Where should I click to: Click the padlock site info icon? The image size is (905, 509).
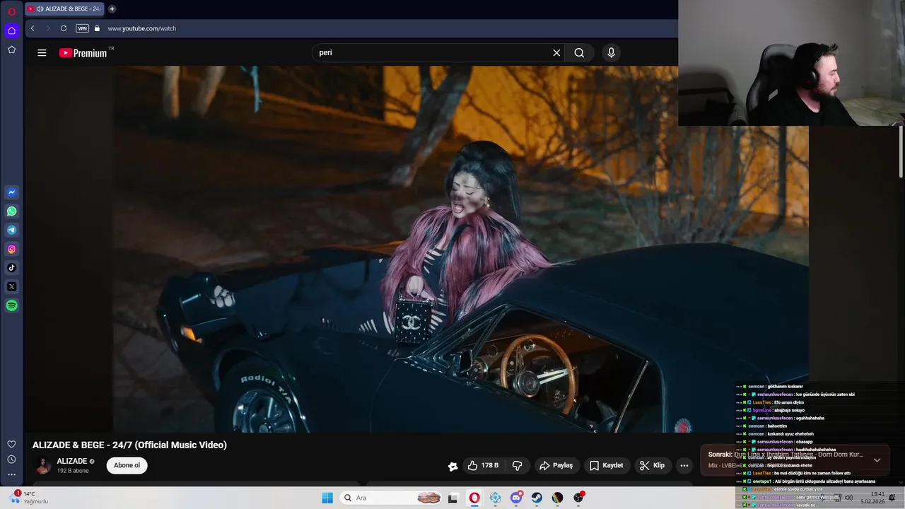tap(98, 28)
